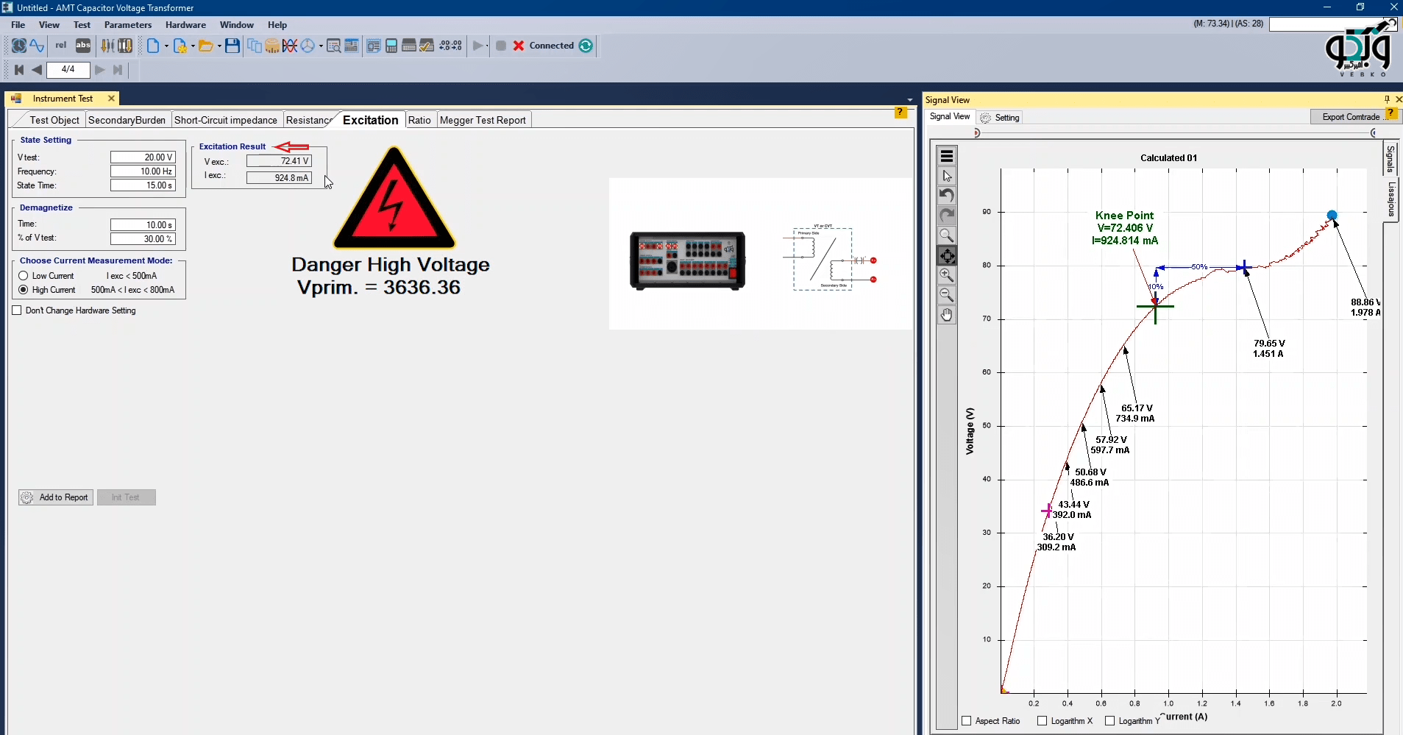
Task: Click the hand pan tool icon
Action: tap(947, 315)
